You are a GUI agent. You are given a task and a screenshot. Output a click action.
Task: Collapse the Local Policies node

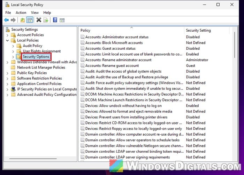pos(7,40)
